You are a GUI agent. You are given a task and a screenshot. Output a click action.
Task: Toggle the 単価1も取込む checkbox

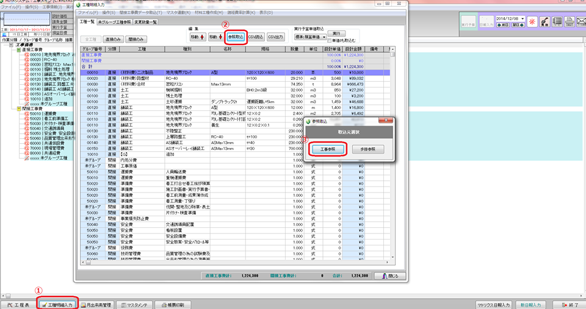pos(329,41)
